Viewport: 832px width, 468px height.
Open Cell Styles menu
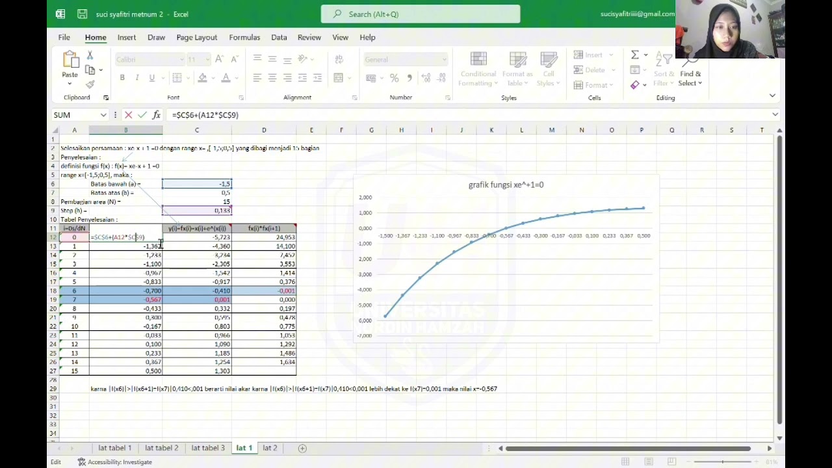[x=549, y=69]
